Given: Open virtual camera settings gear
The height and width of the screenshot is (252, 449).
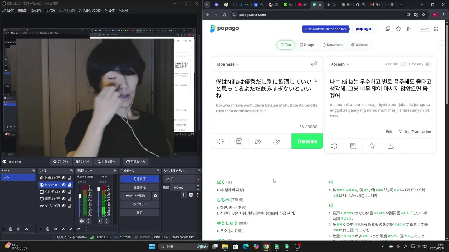Looking at the screenshot, I should pos(155,196).
